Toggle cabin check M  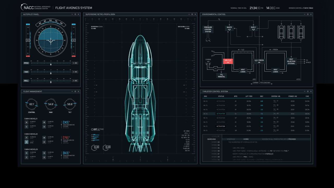coord(44,138)
